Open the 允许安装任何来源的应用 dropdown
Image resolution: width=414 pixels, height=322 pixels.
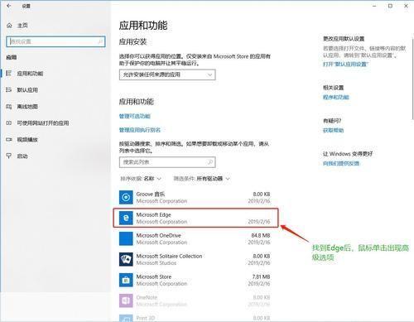167,74
